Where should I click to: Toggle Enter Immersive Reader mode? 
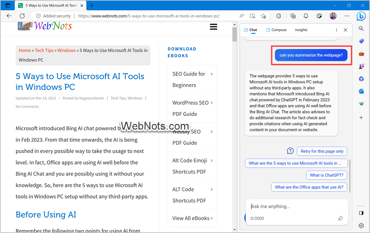coord(253,16)
